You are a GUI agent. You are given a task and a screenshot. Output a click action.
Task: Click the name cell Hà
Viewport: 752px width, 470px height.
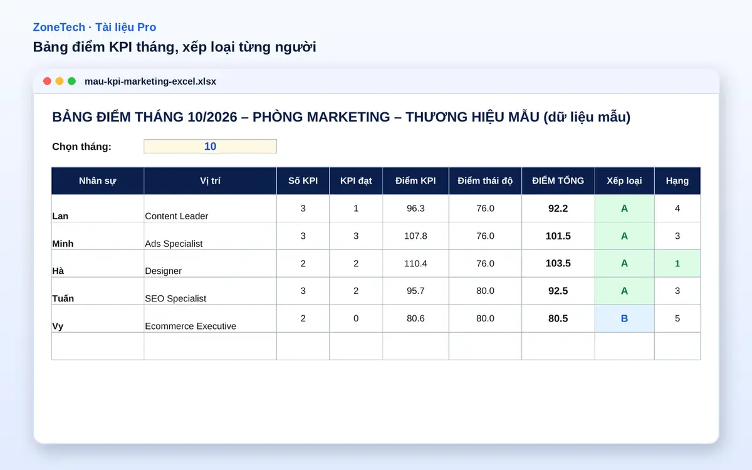pyautogui.click(x=98, y=264)
